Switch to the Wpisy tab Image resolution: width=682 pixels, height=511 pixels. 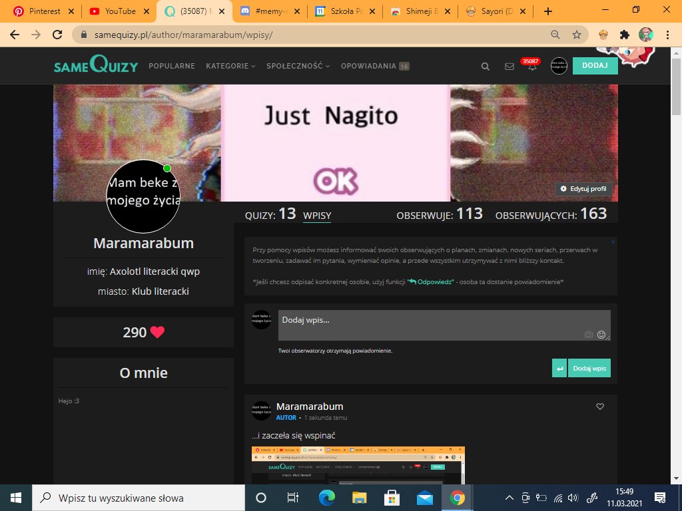pyautogui.click(x=317, y=215)
